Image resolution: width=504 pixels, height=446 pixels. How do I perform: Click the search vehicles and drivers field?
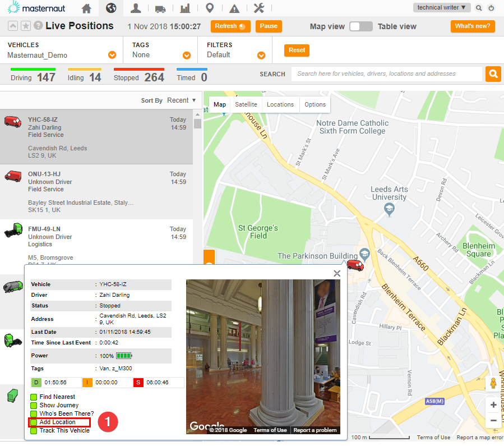click(x=387, y=74)
